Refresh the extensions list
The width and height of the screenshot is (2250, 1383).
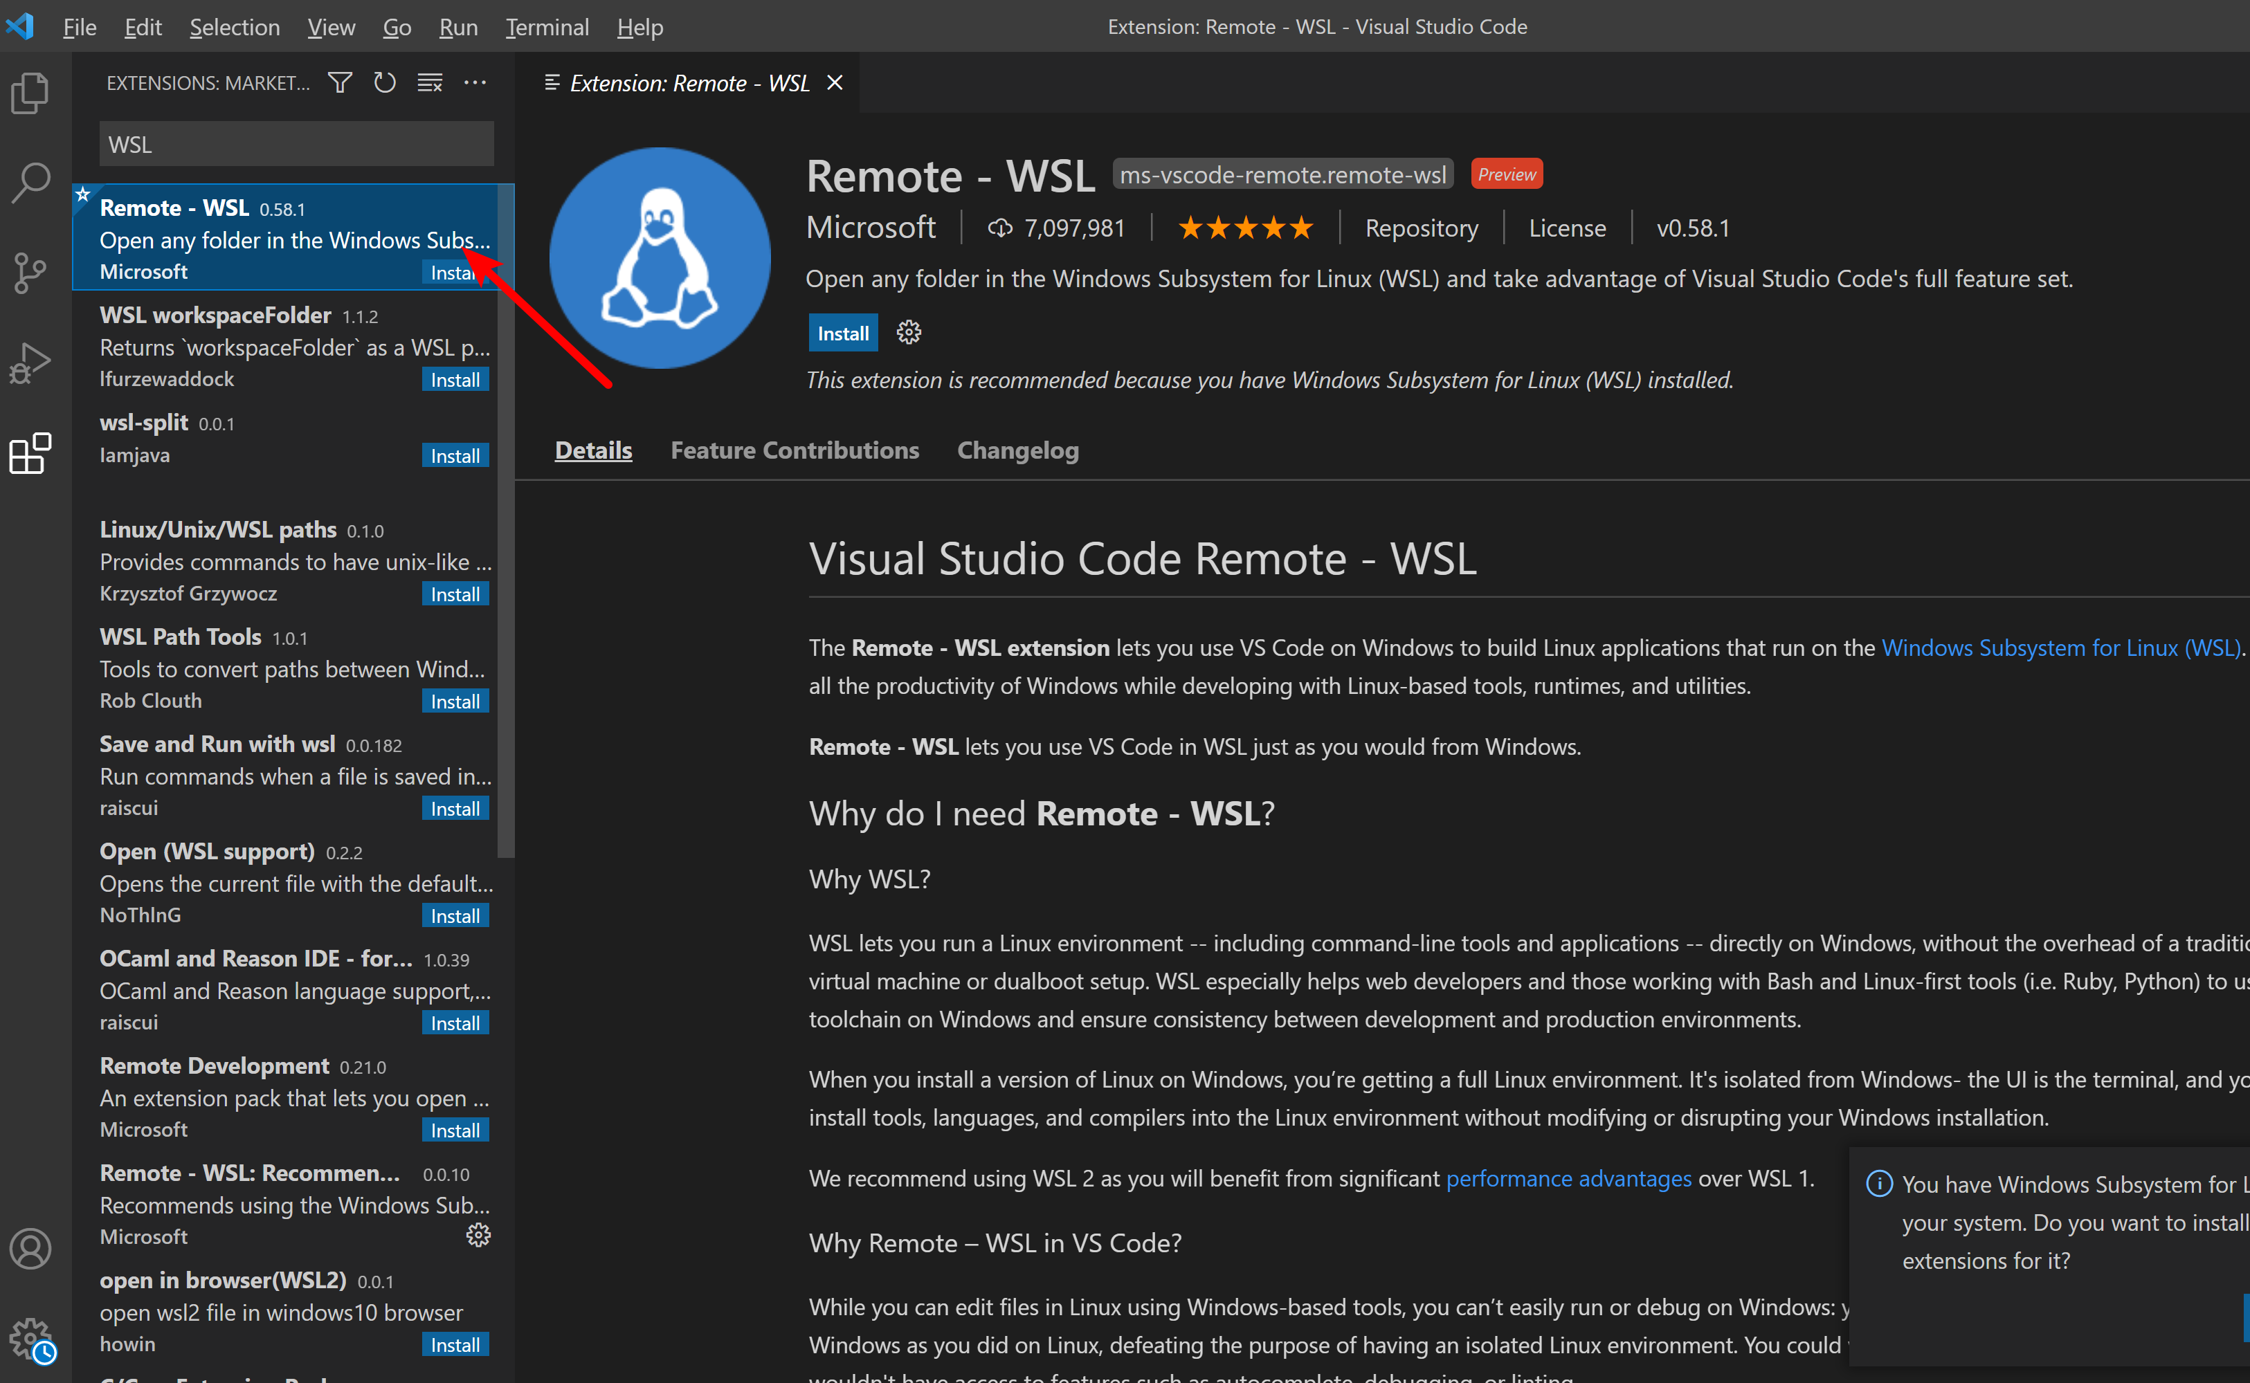384,82
